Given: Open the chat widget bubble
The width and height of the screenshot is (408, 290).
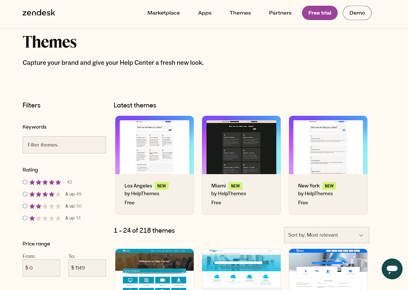Looking at the screenshot, I should click(392, 269).
